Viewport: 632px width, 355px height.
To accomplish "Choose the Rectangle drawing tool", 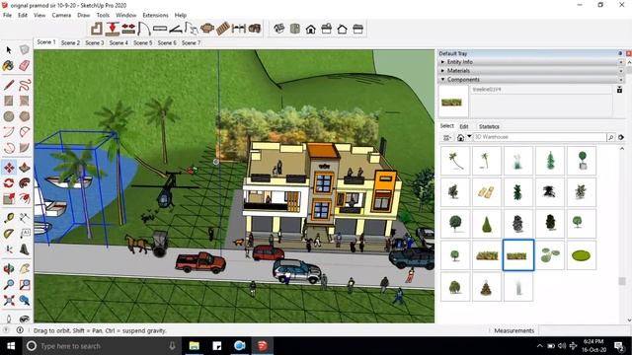I will [9, 101].
